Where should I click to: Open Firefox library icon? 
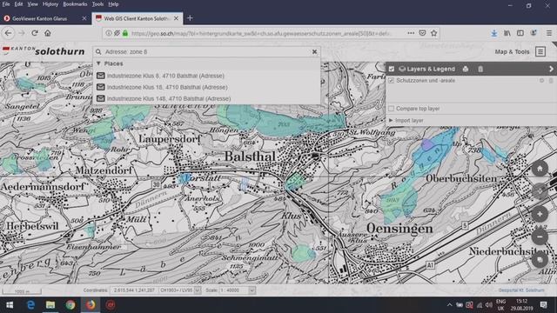[x=507, y=33]
